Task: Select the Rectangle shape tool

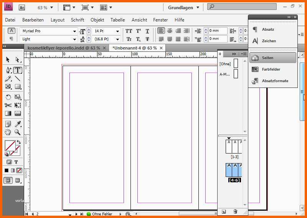Action: [x=18, y=86]
